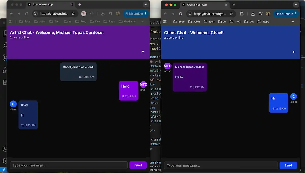Click Send button in Artist Chat
Screen dimensions: 305x173
pos(138,165)
